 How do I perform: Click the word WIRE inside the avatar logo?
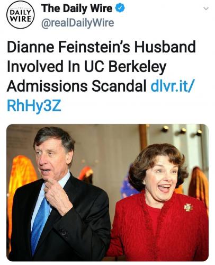click(21, 19)
